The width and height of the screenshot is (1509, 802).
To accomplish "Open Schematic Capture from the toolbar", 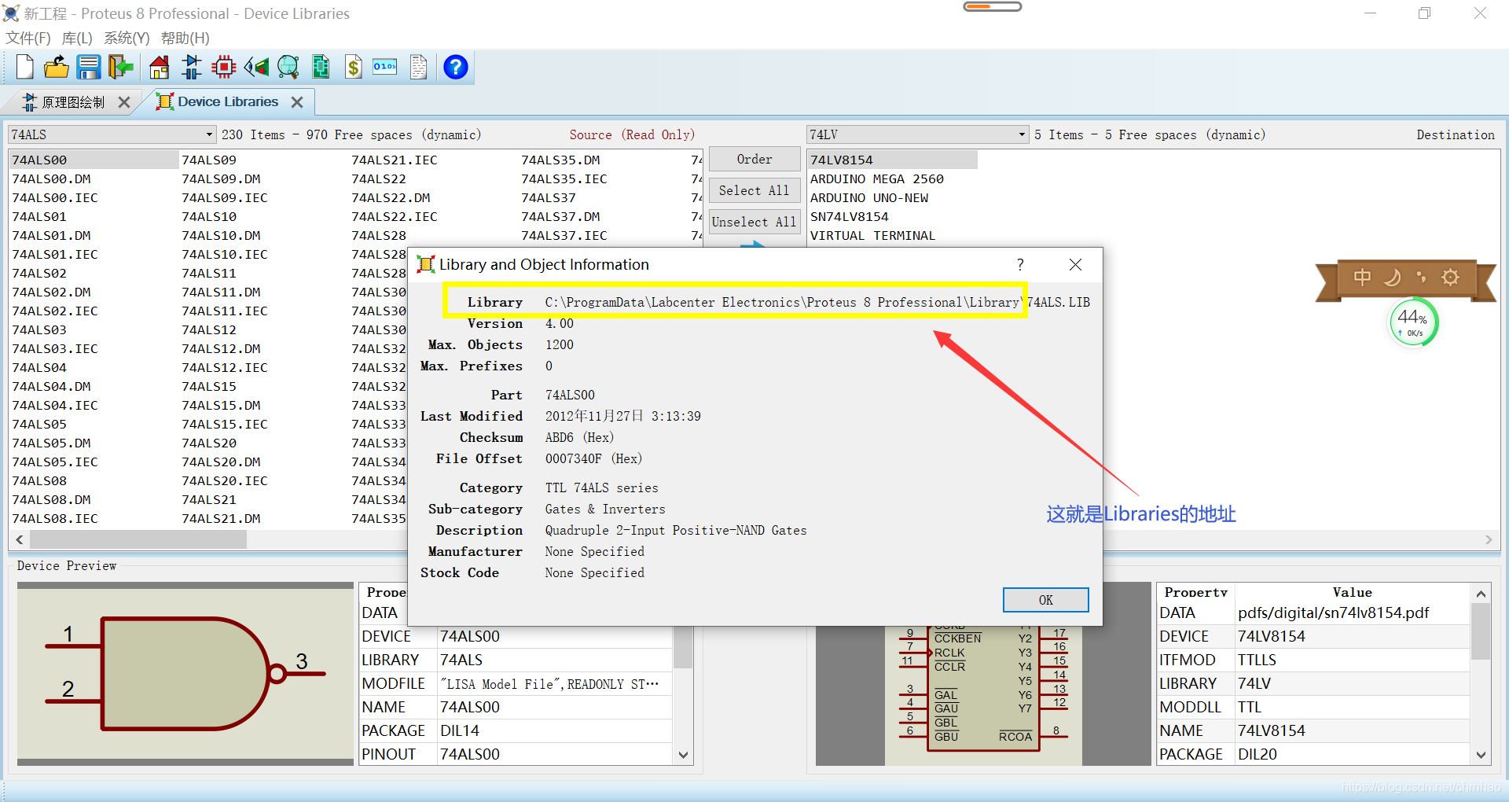I will pyautogui.click(x=191, y=68).
